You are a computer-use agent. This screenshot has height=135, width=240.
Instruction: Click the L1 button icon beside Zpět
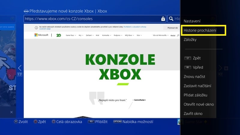coord(188,58)
